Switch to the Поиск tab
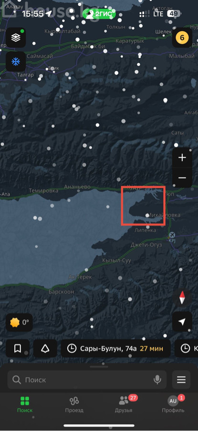Viewport: 198px width, 431px height. click(x=25, y=405)
